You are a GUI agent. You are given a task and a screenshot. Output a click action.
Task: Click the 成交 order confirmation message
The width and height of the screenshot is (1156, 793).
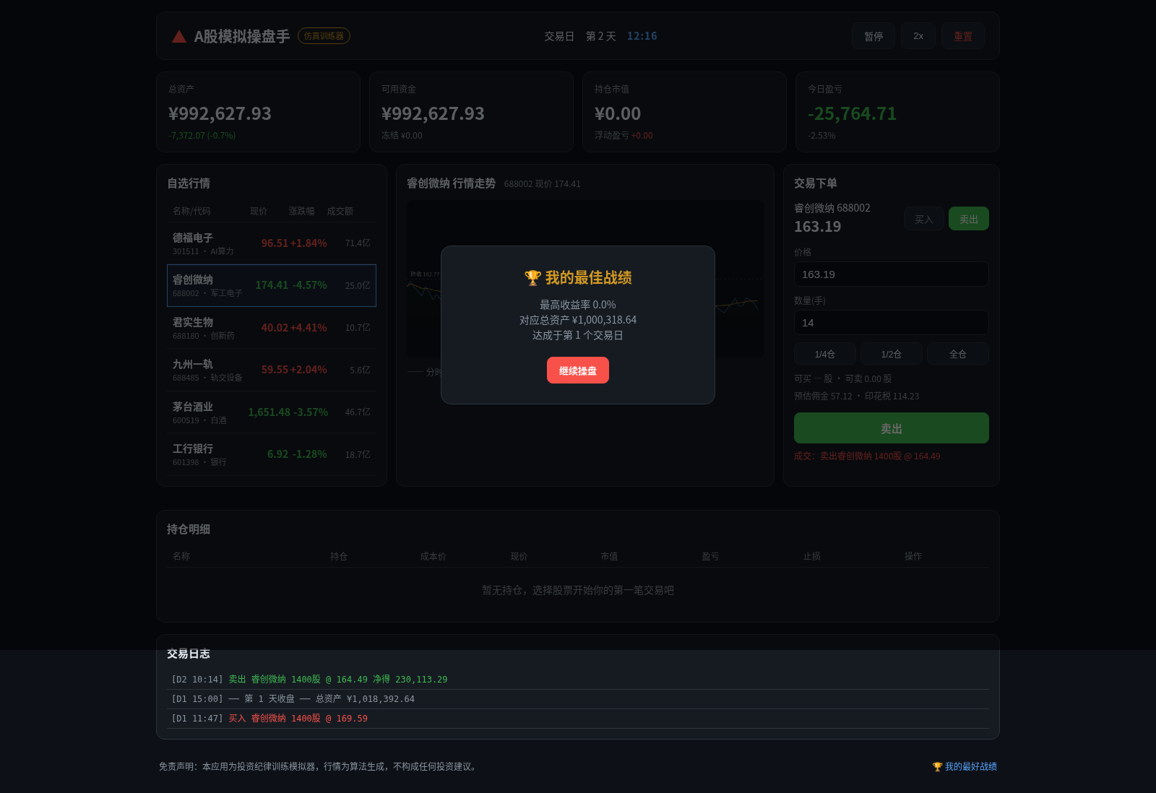point(867,456)
